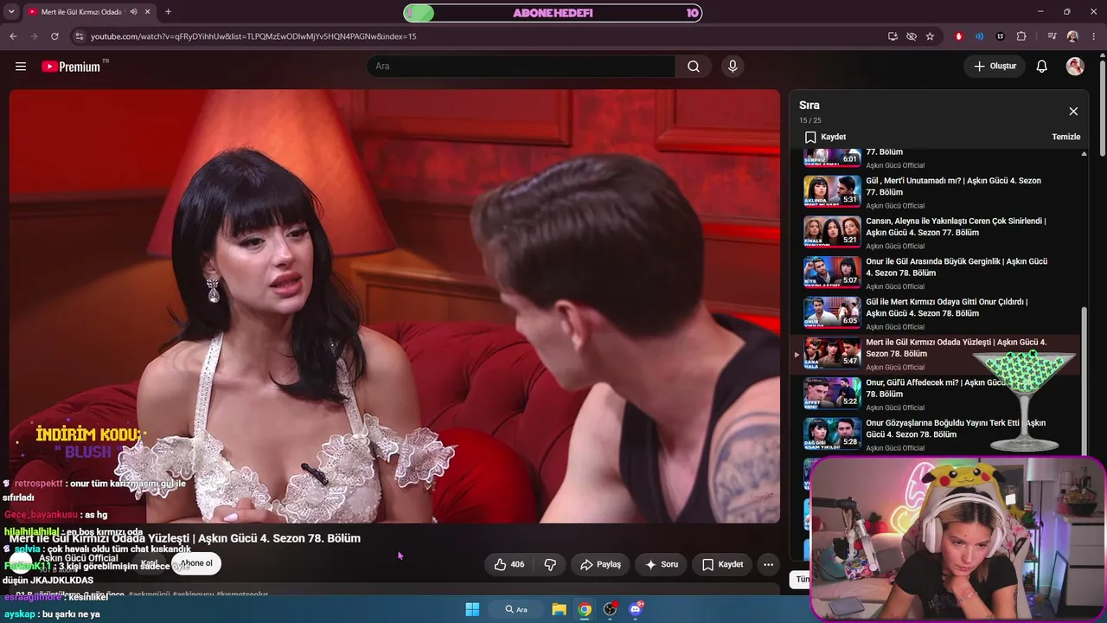Click the channel name 'Aşkın Gücü Official' of the 'Gül, Mert'i Unutamadı mı?' queue item

click(895, 206)
